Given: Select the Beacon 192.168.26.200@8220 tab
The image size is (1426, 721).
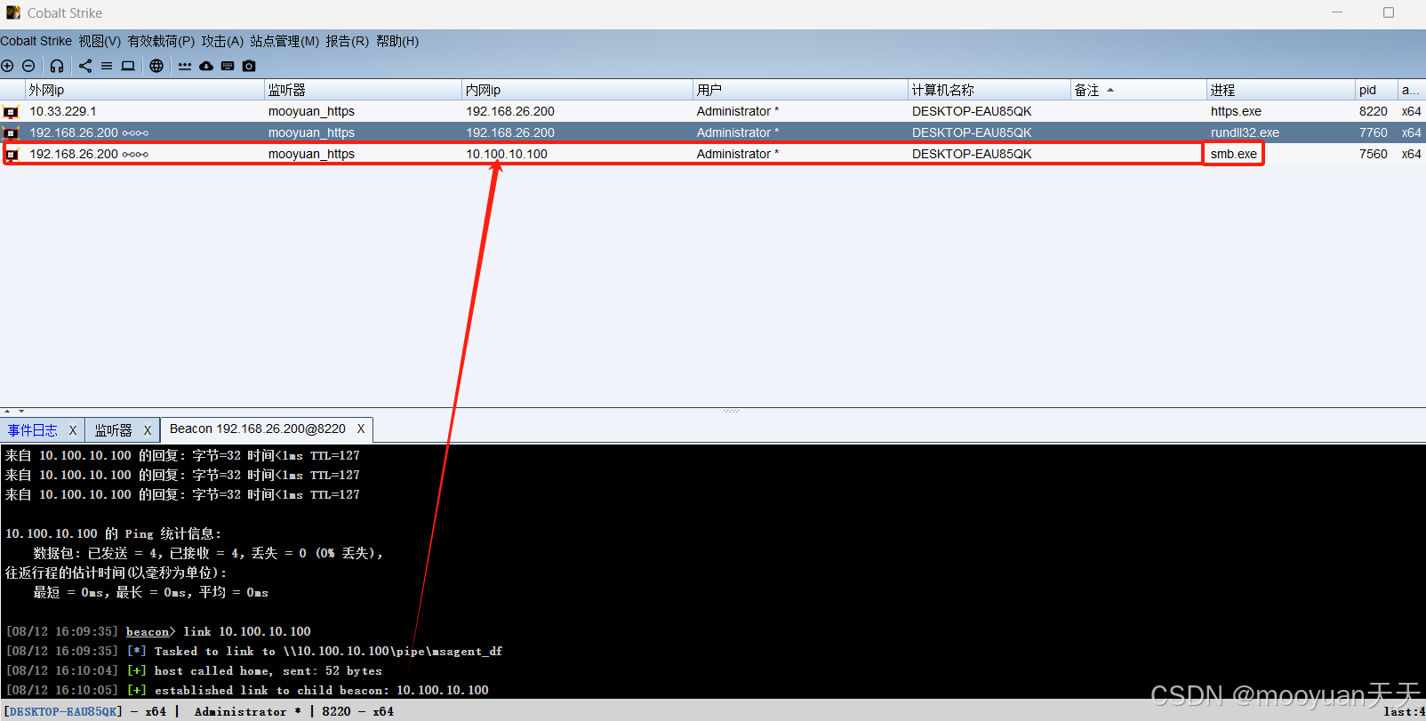Looking at the screenshot, I should point(258,429).
